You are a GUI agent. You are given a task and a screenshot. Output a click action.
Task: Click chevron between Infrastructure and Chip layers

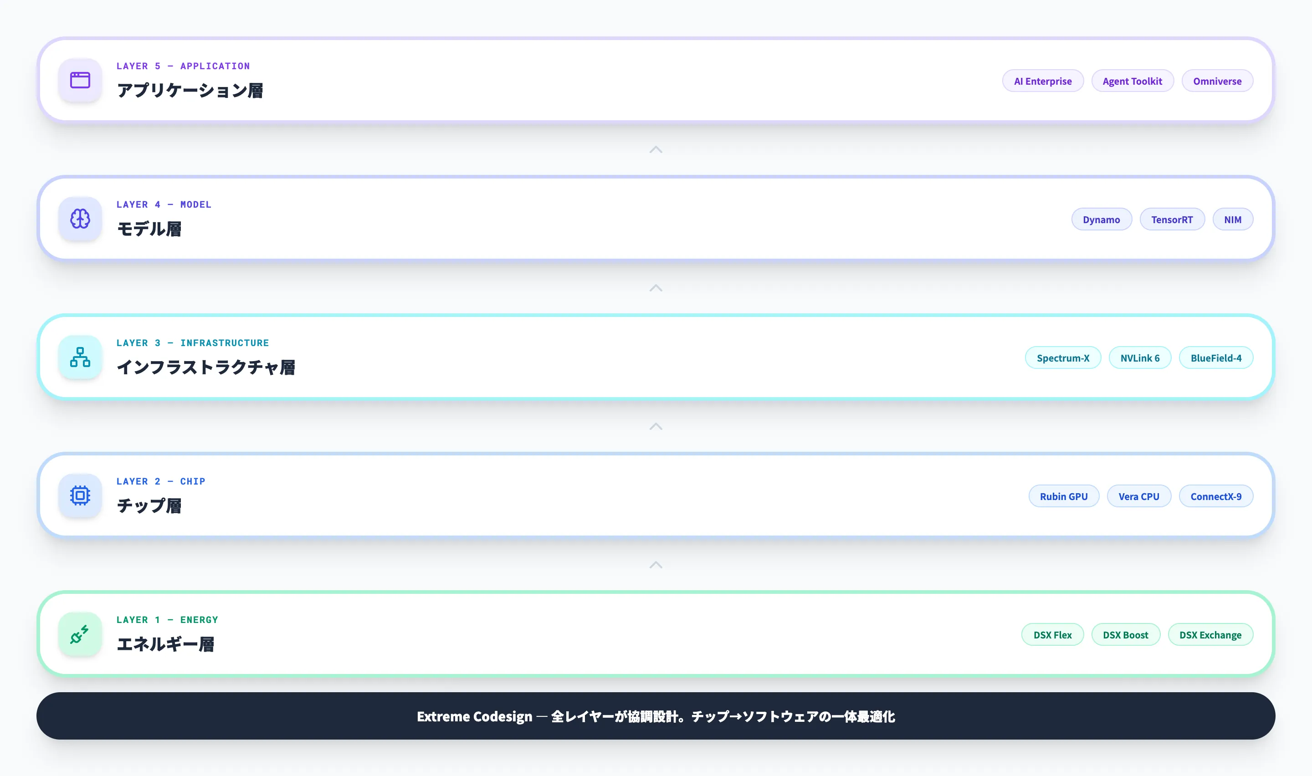click(656, 427)
